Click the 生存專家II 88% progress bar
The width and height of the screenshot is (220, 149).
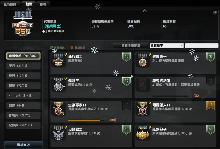pos(86,120)
